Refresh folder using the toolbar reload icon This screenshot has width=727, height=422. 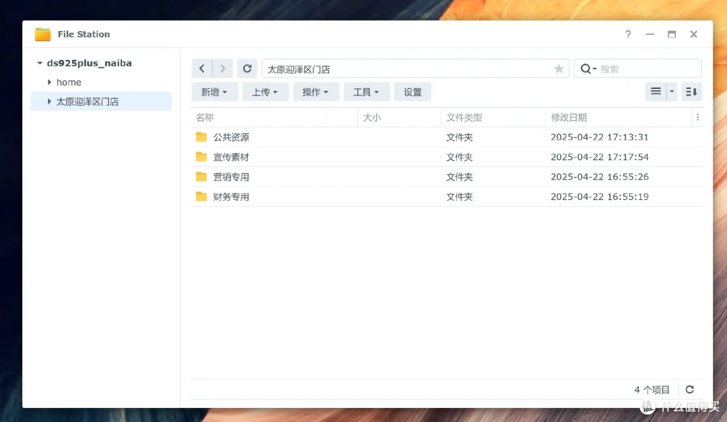(x=247, y=69)
